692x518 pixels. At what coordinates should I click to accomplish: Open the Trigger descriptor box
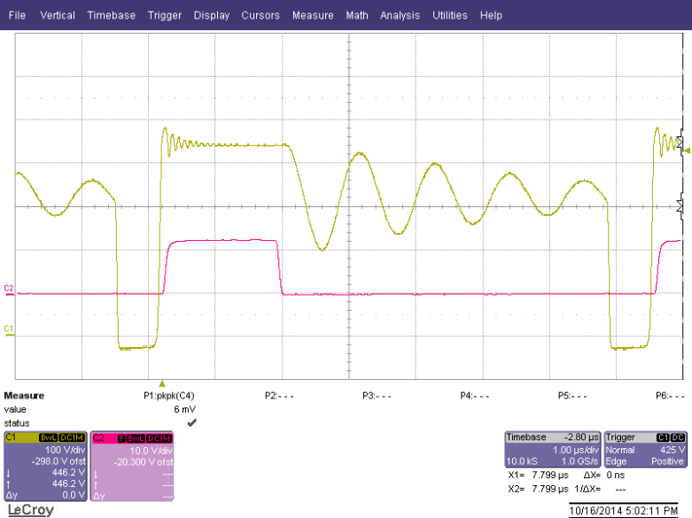coord(645,449)
